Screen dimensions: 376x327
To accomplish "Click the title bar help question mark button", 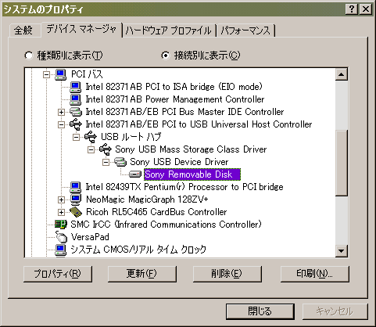I will coord(352,9).
